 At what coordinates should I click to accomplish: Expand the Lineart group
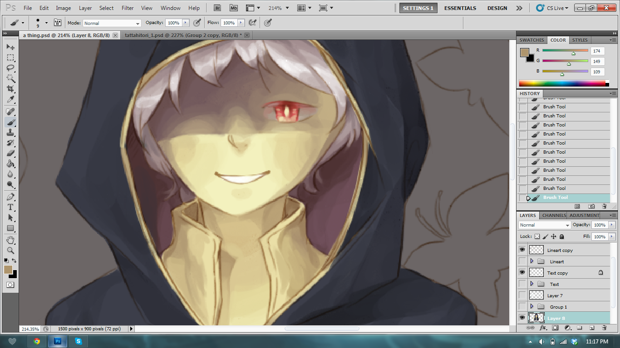[531, 261]
